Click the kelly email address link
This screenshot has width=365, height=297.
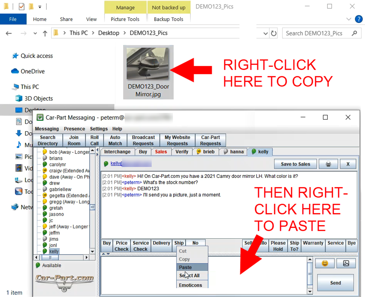[x=131, y=163]
